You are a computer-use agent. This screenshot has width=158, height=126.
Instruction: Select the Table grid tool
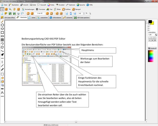[2, 40]
